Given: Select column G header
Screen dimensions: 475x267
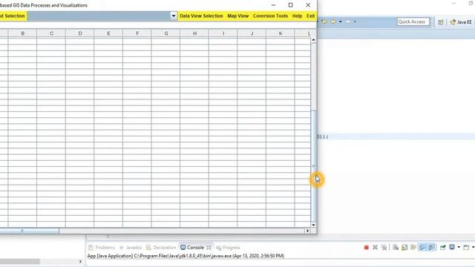Looking at the screenshot, I should (166, 33).
